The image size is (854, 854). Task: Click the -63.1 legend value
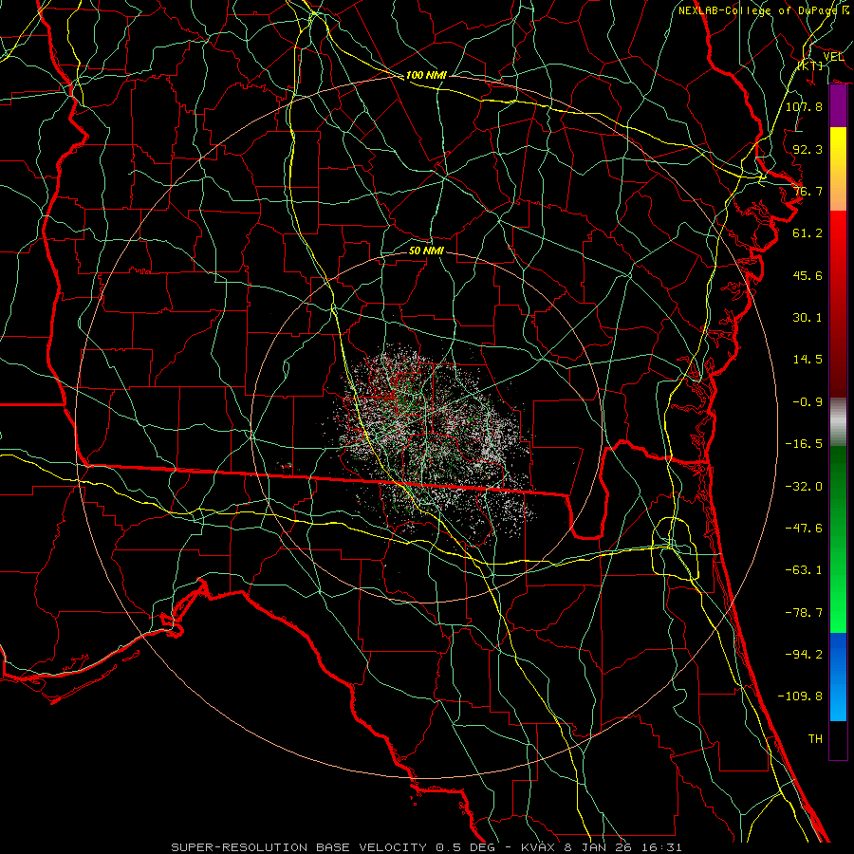(x=804, y=570)
